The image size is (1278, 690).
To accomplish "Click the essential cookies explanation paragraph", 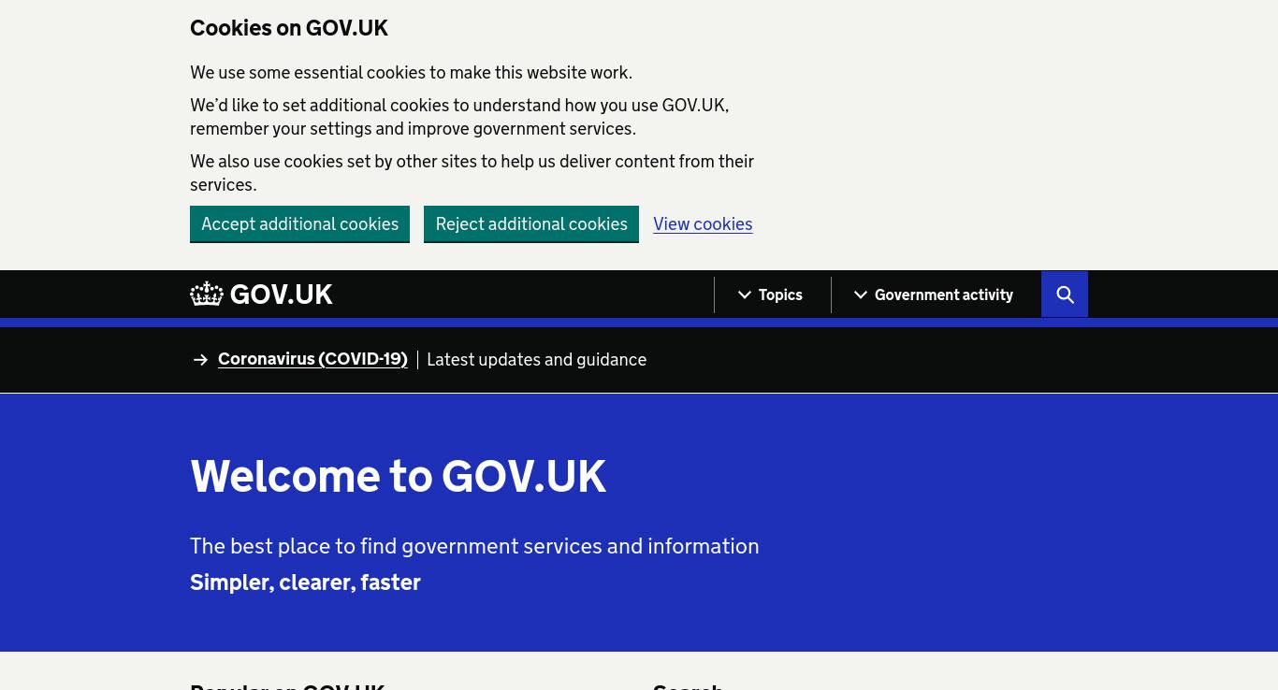I will click(411, 72).
